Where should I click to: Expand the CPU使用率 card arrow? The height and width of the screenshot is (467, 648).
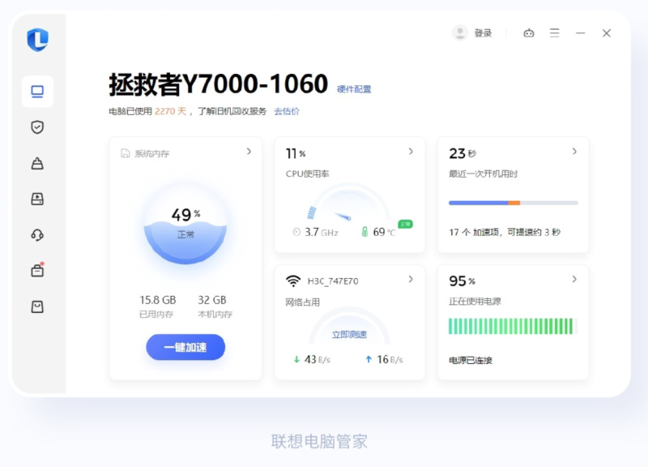pos(411,152)
